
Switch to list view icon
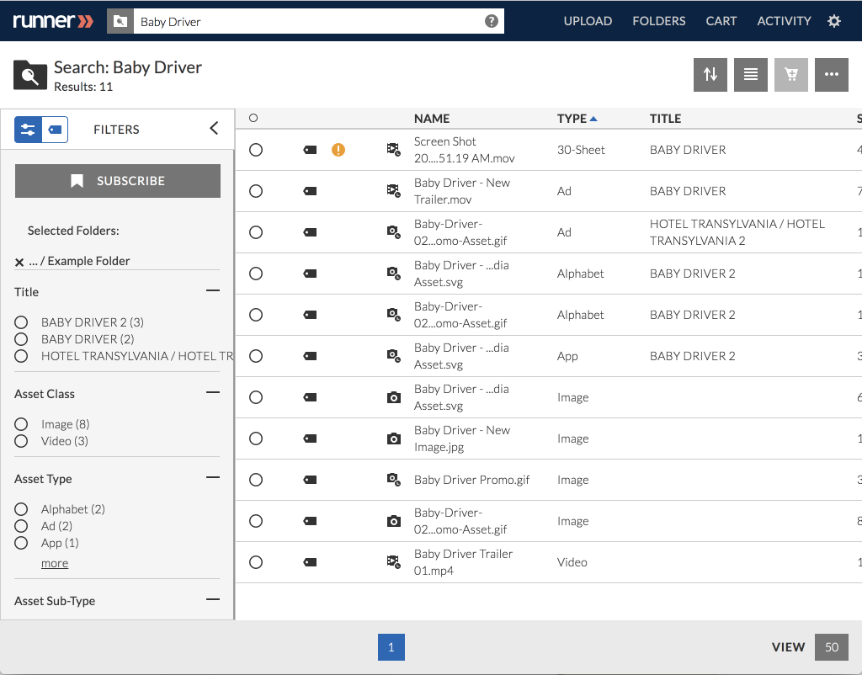coord(750,74)
